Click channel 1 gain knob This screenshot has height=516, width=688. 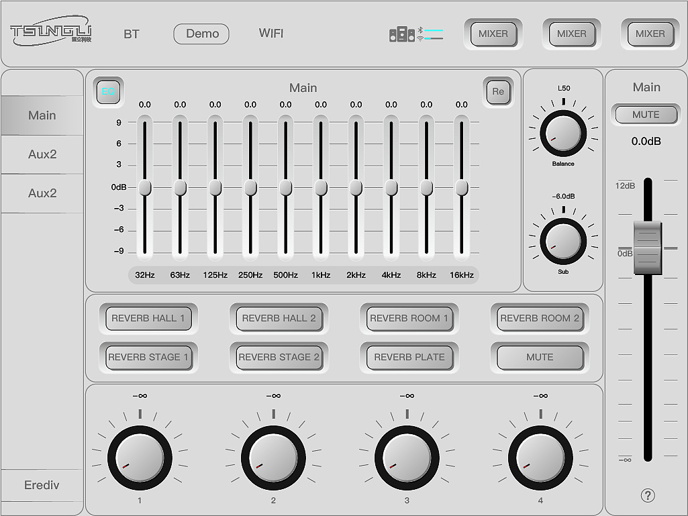click(140, 458)
